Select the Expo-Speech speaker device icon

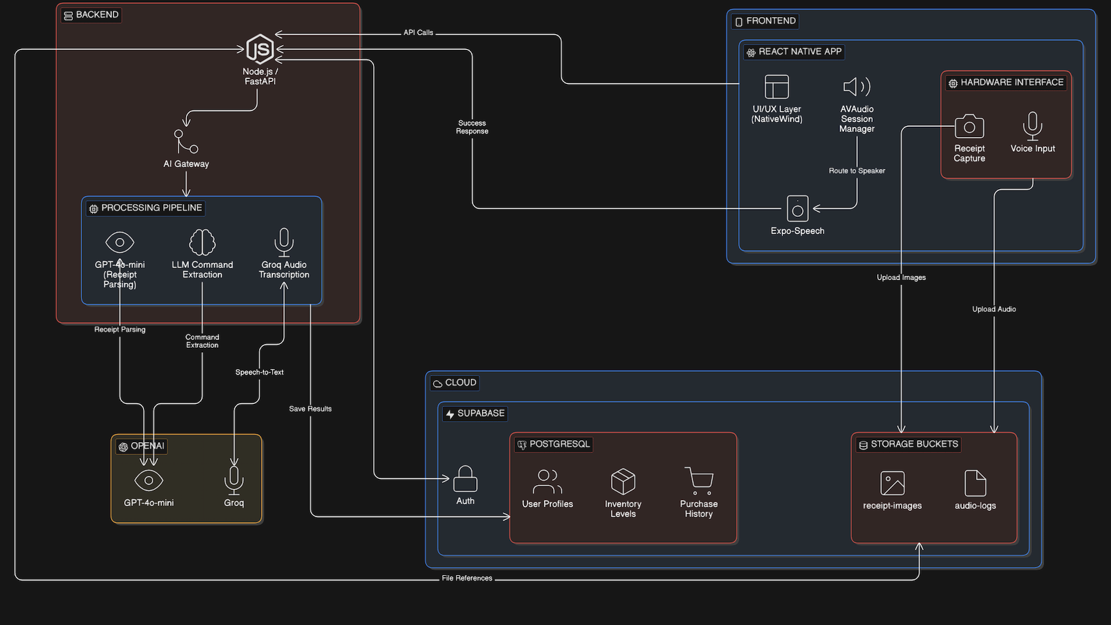pyautogui.click(x=797, y=208)
